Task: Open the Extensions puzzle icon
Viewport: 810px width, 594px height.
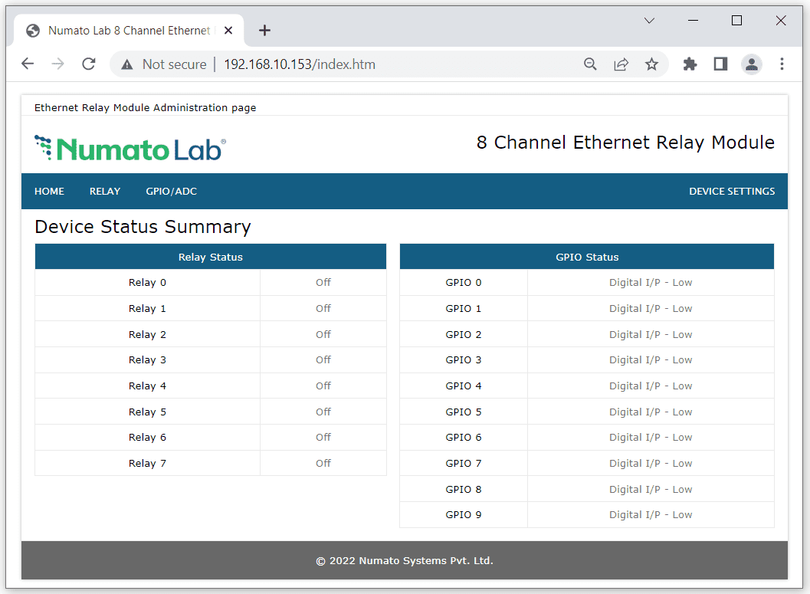Action: tap(690, 64)
